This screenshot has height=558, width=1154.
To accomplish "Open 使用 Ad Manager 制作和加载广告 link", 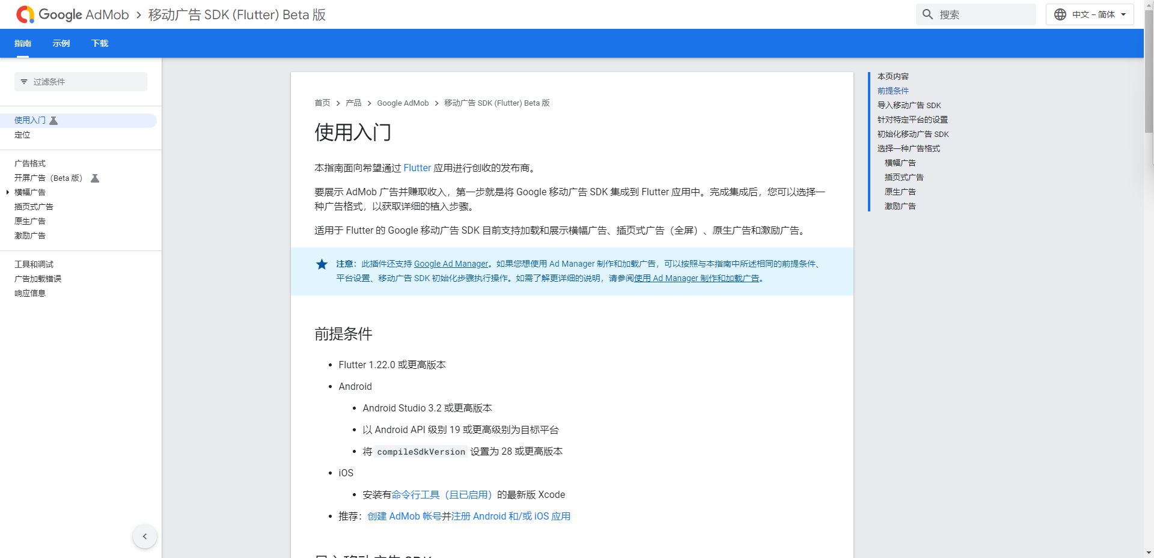I will coord(697,278).
